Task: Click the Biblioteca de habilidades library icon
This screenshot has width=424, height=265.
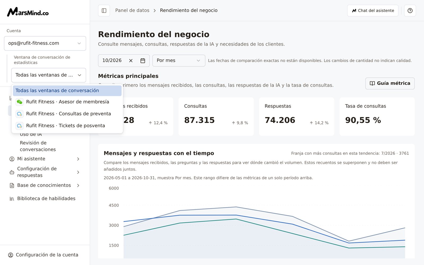Action: [12, 199]
